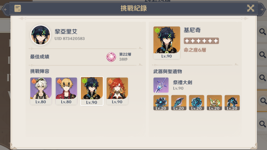Click the 命之座6層 label
The height and width of the screenshot is (150, 267).
[195, 50]
